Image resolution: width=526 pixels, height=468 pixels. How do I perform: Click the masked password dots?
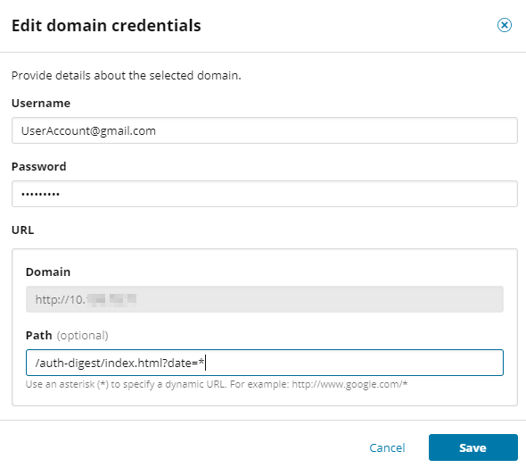click(41, 194)
